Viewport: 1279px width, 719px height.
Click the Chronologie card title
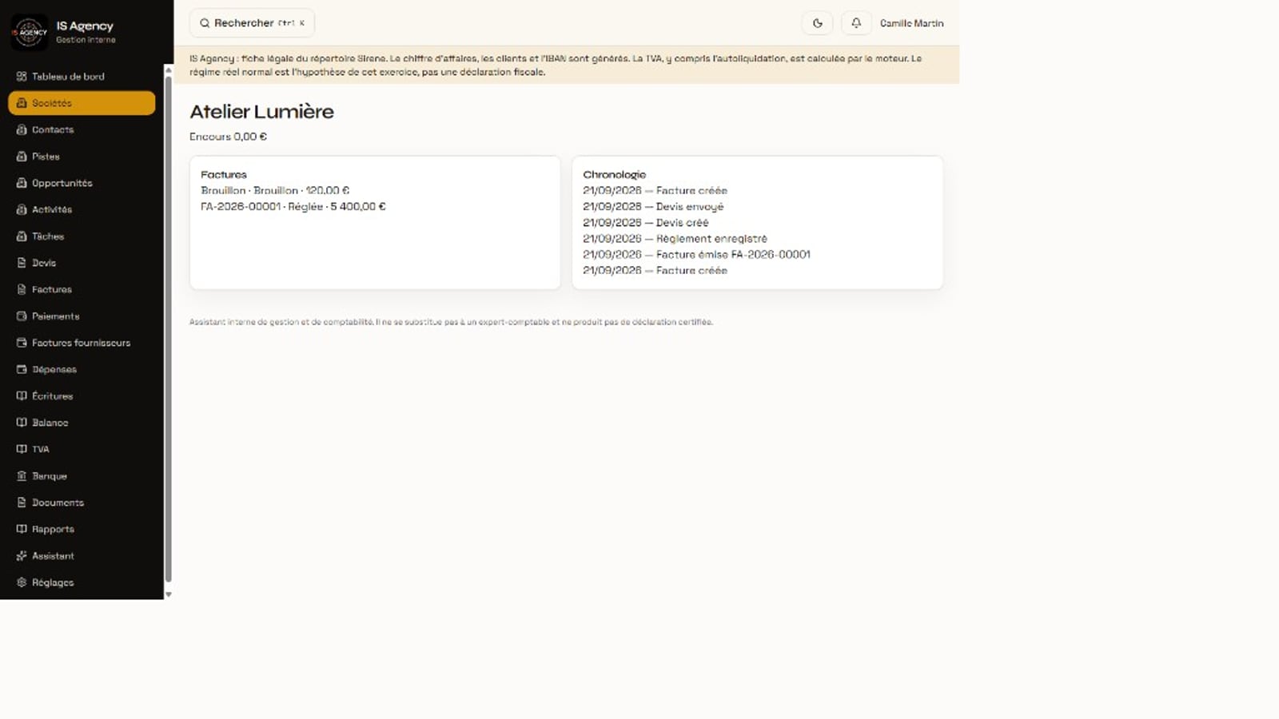click(614, 174)
